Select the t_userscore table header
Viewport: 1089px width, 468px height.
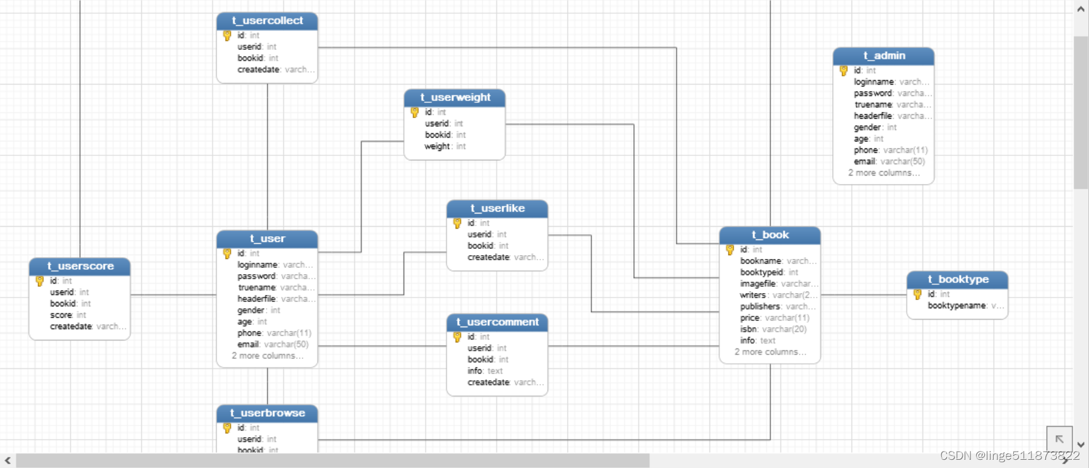coord(80,266)
